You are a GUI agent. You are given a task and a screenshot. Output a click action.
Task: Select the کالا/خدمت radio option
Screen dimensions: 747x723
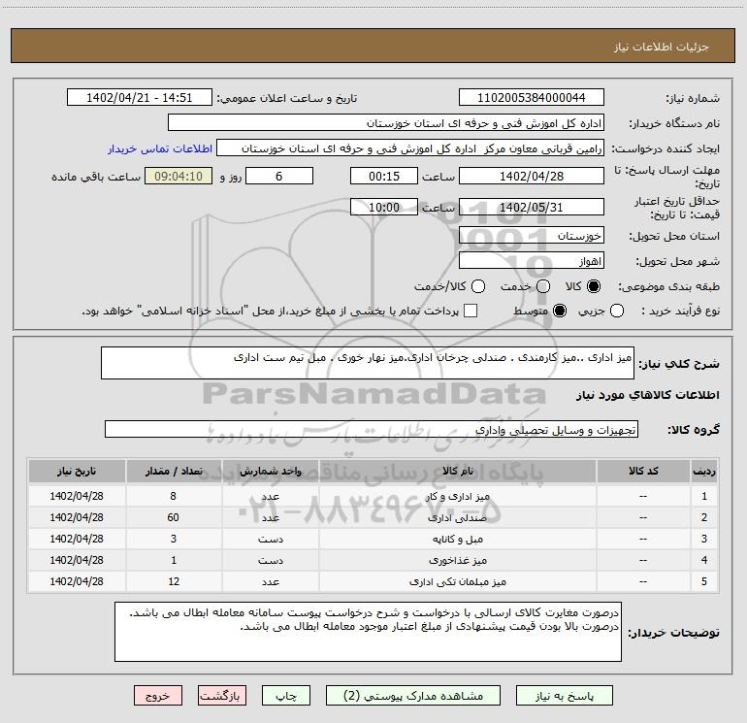[x=478, y=286]
